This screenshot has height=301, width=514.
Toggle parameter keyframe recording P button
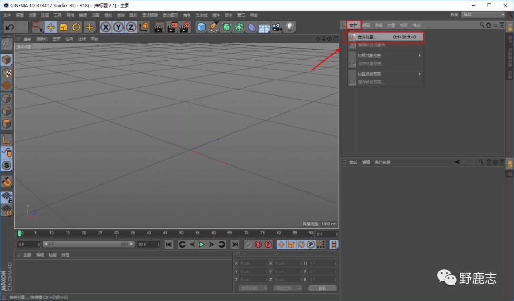click(311, 244)
